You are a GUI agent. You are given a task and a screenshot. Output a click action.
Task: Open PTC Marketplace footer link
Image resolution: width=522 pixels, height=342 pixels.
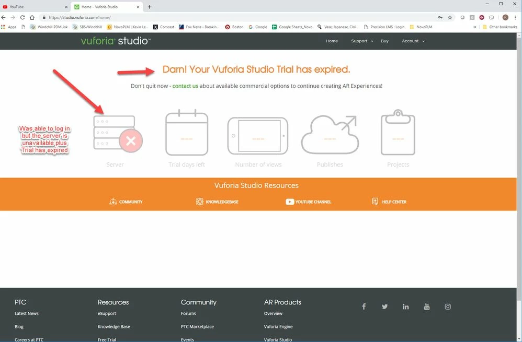tap(197, 327)
